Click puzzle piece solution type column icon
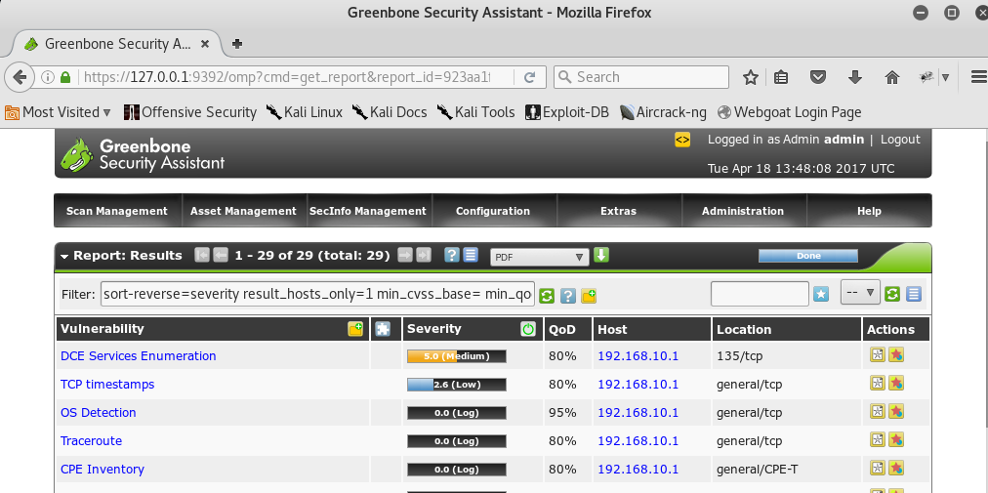988x493 pixels. [383, 328]
